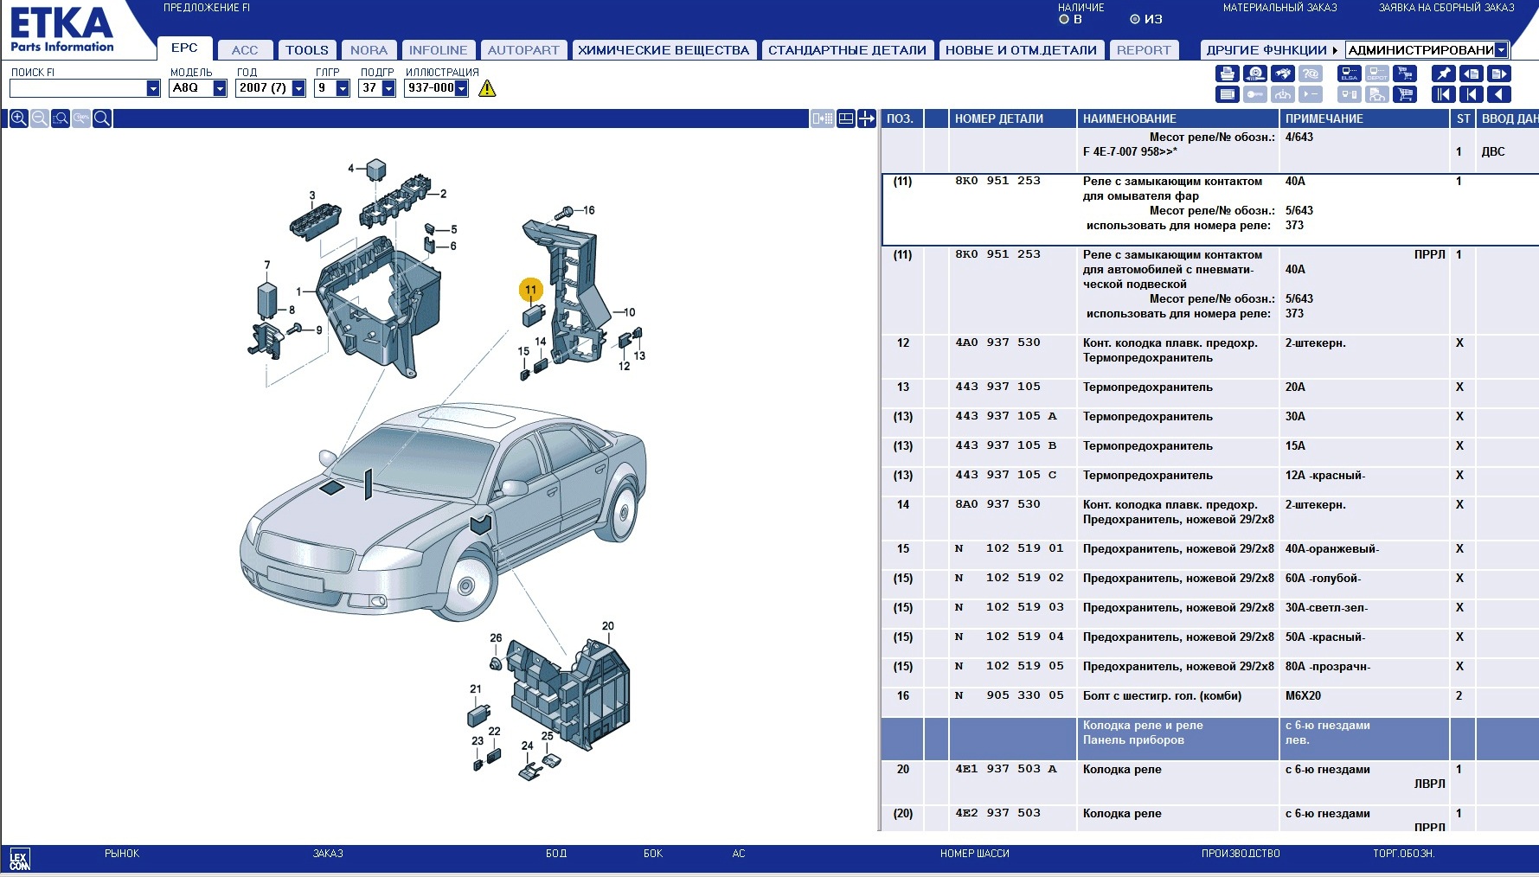Click the panel layout icon above illustration

846,118
